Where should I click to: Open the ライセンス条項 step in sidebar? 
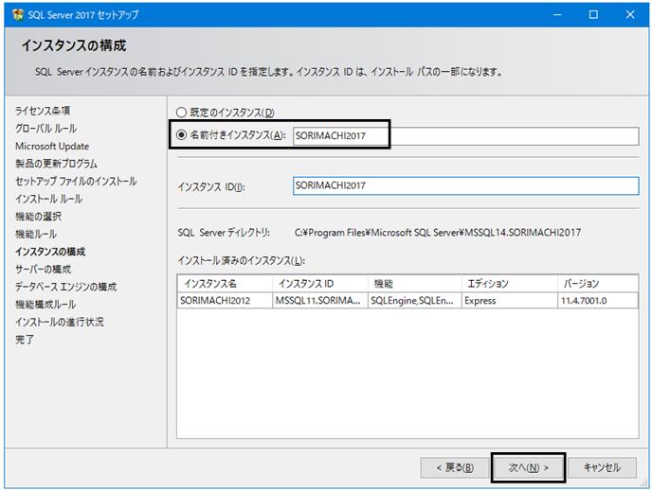point(43,111)
